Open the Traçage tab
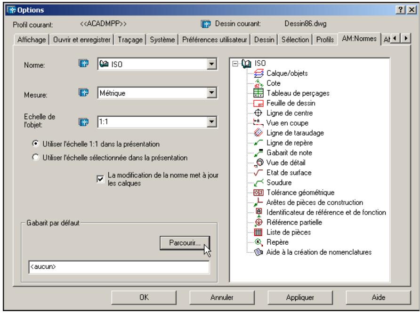420x313 pixels. tap(130, 40)
